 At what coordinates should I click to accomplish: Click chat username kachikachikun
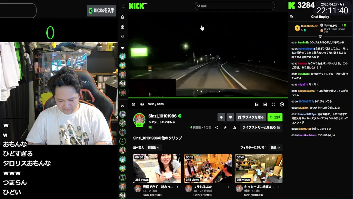click(x=307, y=135)
